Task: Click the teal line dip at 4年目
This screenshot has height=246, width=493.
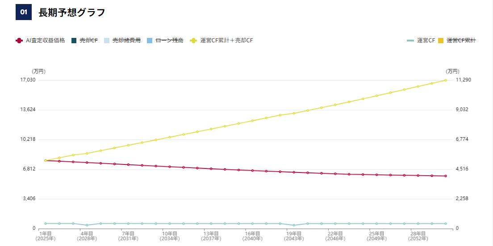Action: (x=87, y=225)
